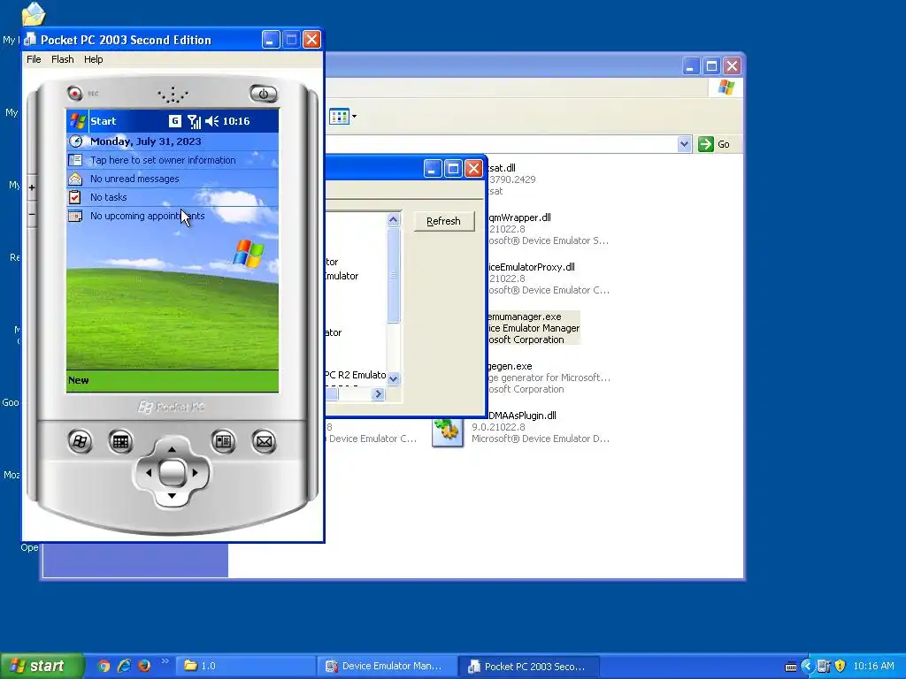
Task: Open the Flash menu
Action: (x=63, y=59)
